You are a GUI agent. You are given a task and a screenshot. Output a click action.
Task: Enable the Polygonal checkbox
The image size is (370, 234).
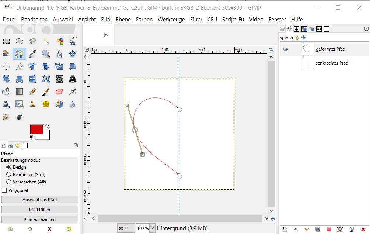(x=4, y=190)
